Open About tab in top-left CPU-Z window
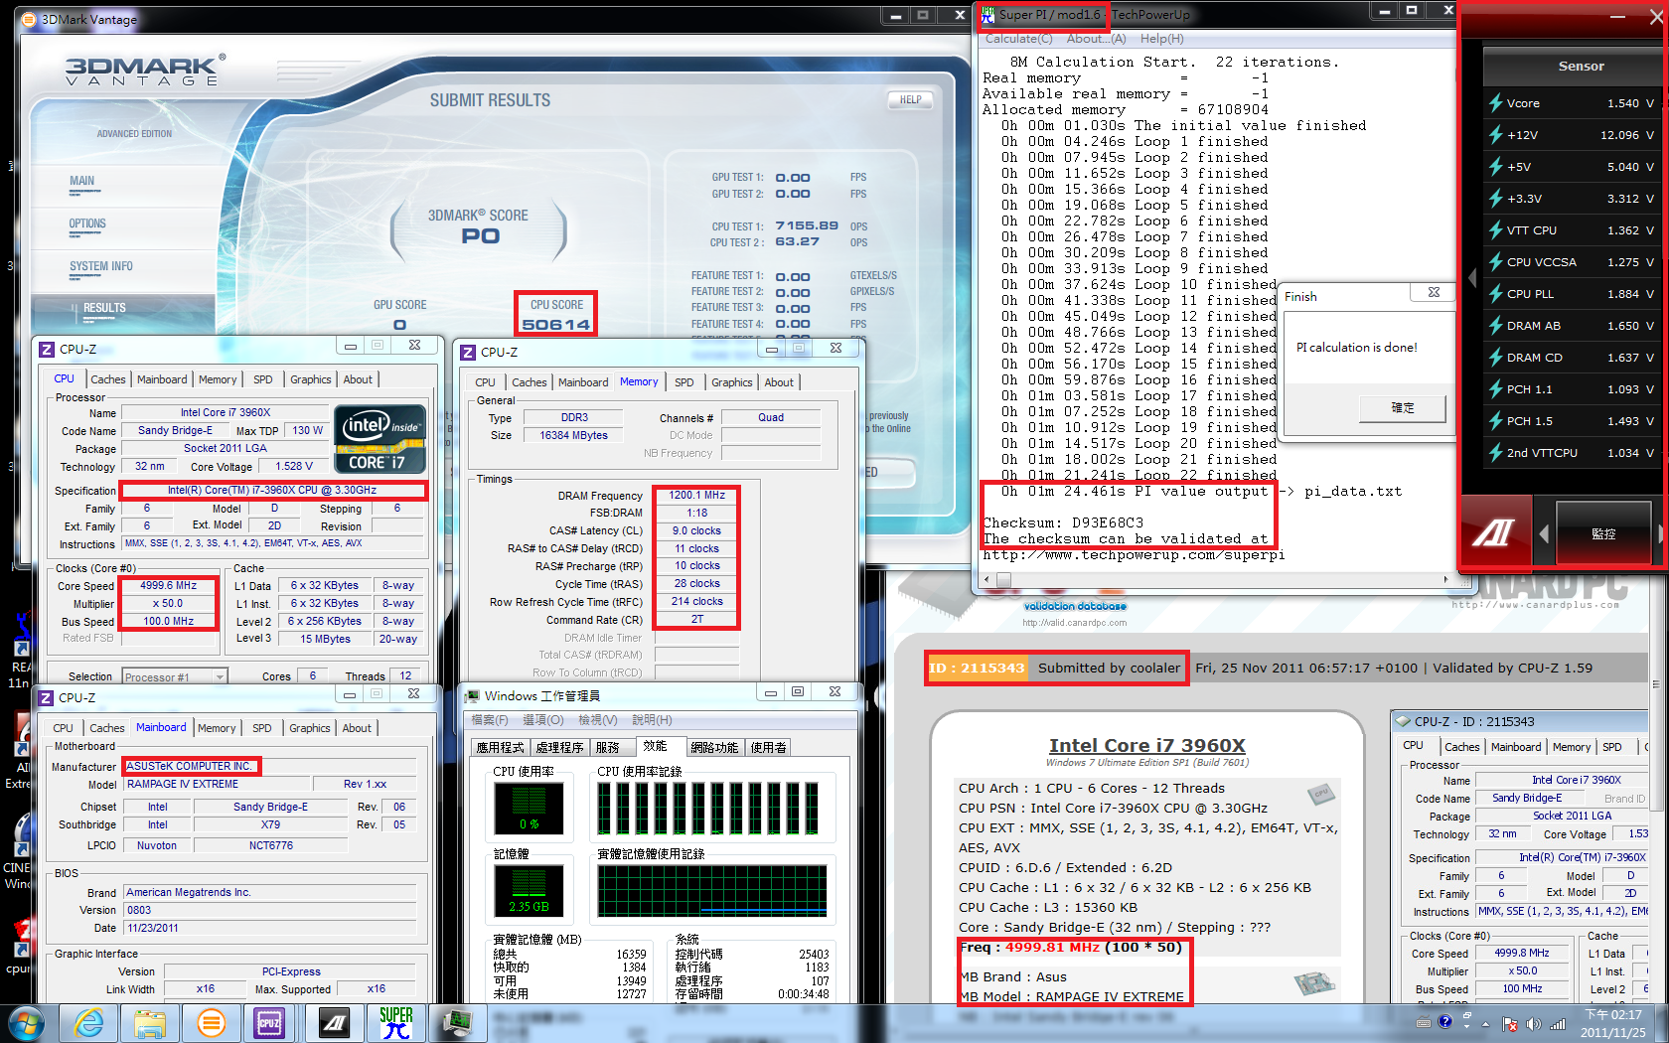Viewport: 1669px width, 1043px height. (x=358, y=379)
